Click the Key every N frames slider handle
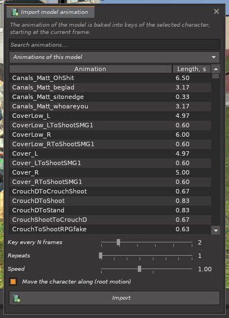The height and width of the screenshot is (318, 229). [x=118, y=242]
